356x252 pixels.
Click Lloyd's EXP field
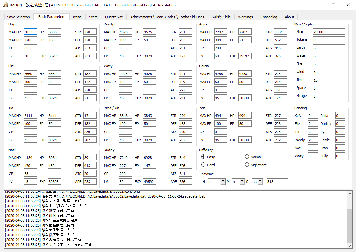[x=54, y=56]
